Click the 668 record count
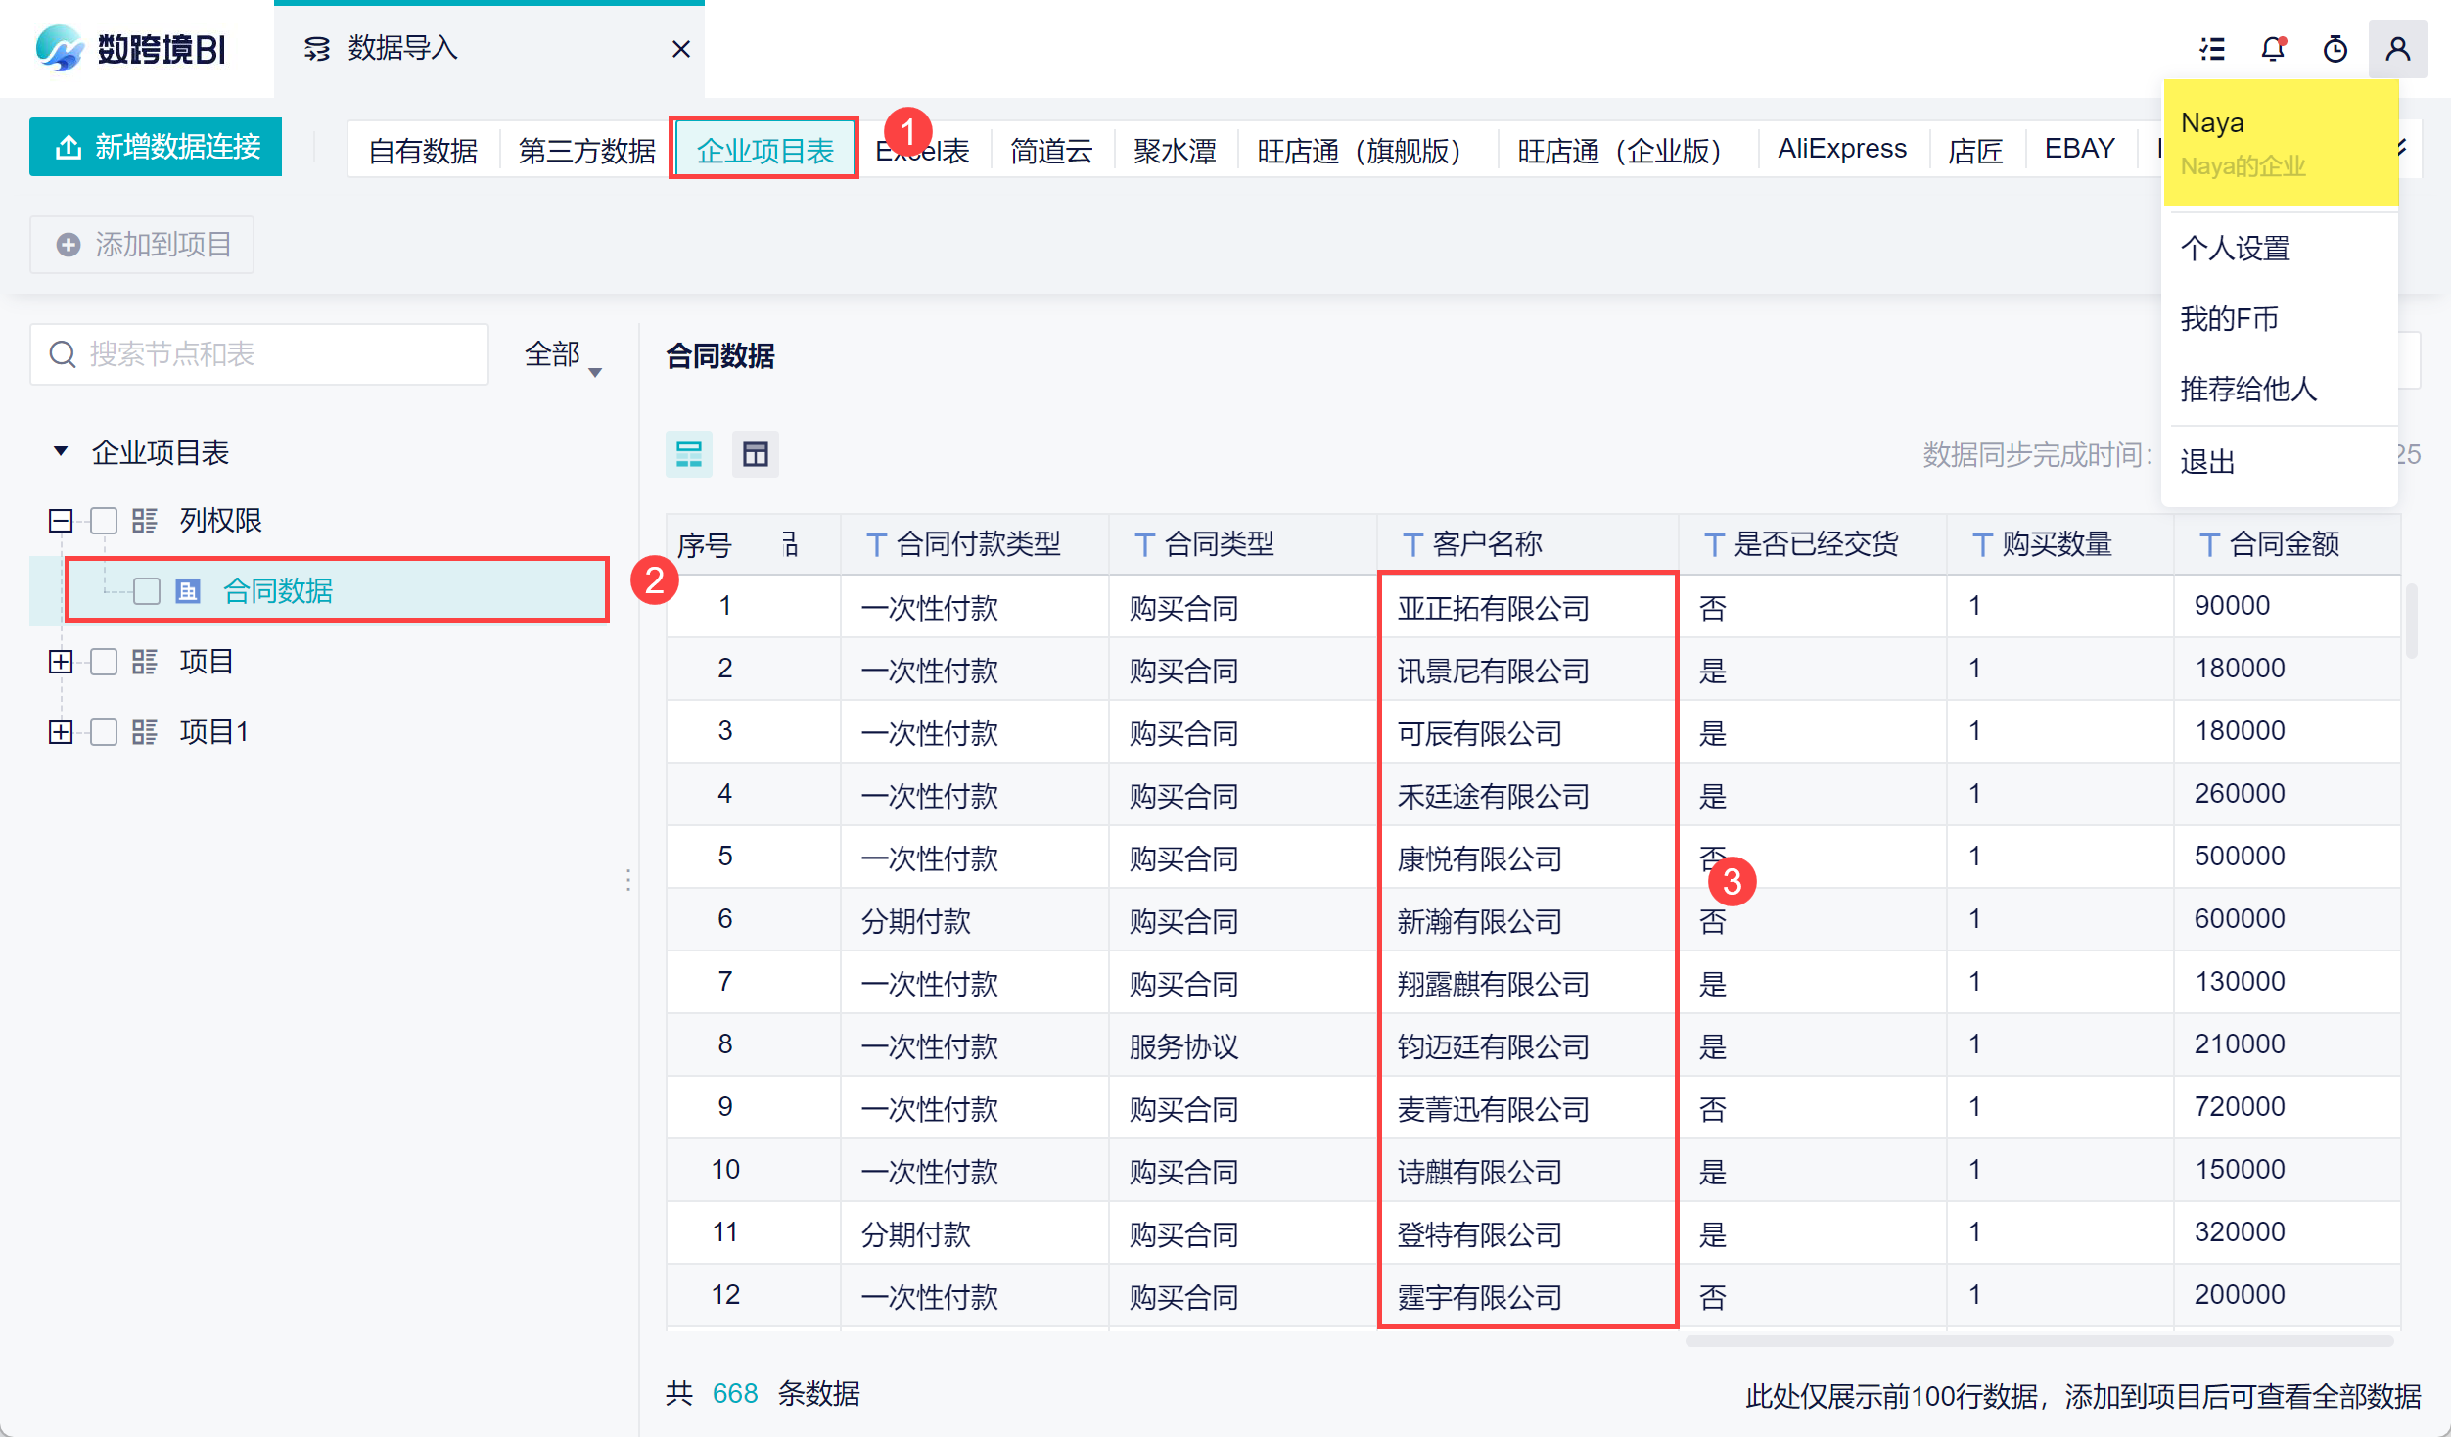The height and width of the screenshot is (1437, 2451). 735,1393
